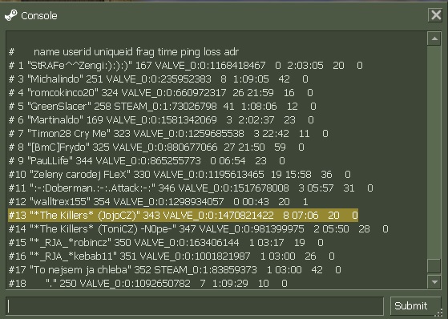Select the highlighted JojoCZ player line
Image resolution: width=448 pixels, height=319 pixels.
(x=183, y=216)
